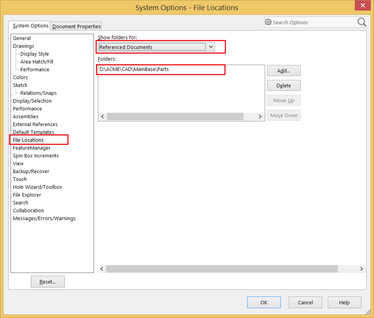Screen dimensions: 374x318
Task: Click right arrow of Folders list scrollbar
Action: pyautogui.click(x=260, y=117)
